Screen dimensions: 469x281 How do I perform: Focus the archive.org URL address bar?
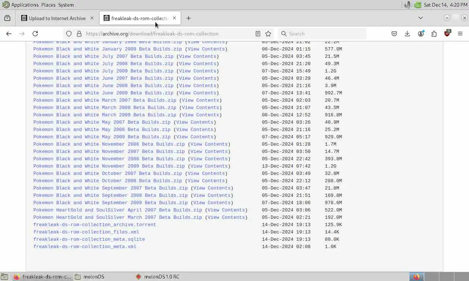[169, 34]
